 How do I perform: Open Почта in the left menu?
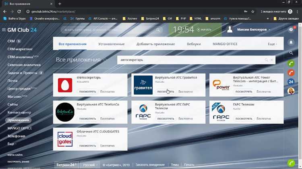coord(12,81)
